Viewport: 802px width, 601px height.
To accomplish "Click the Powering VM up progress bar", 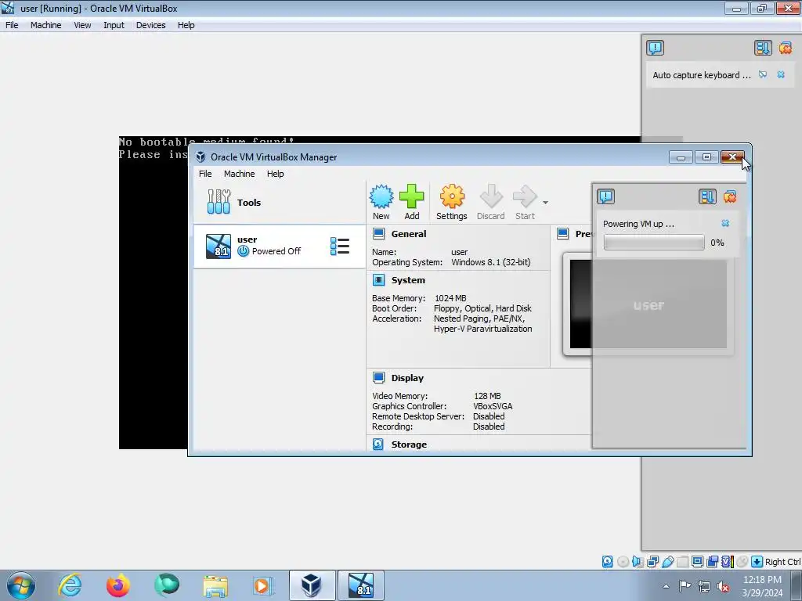I will click(x=654, y=243).
